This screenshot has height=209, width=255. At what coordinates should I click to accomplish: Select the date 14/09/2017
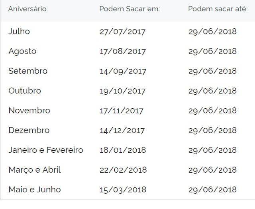point(123,71)
